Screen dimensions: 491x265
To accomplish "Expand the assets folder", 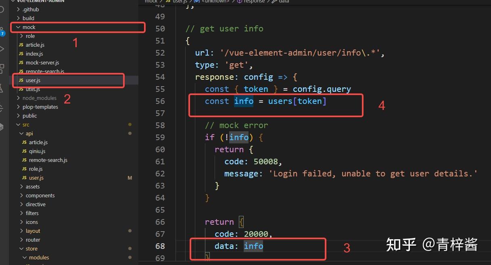I will [33, 186].
